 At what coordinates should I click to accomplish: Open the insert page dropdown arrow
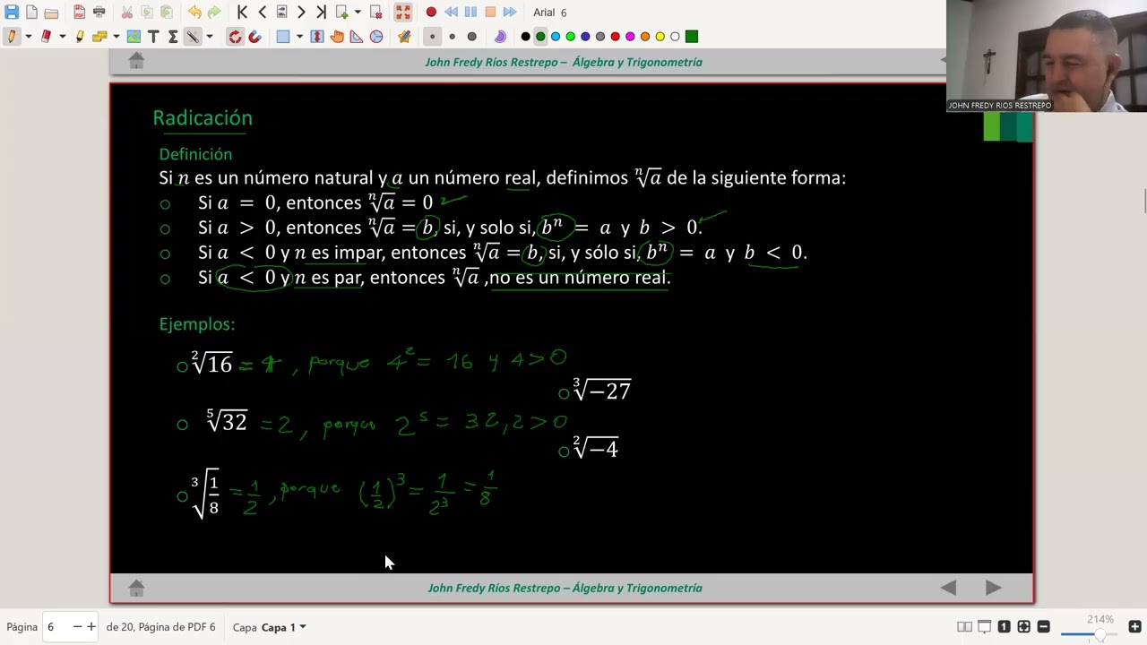click(x=358, y=13)
